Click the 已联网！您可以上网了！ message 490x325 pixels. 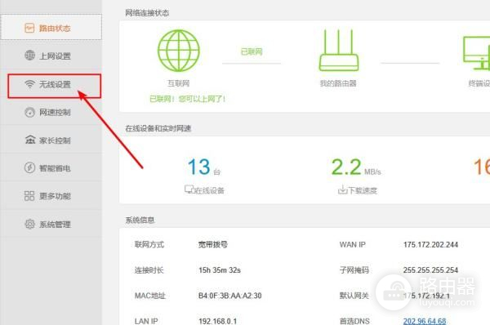point(188,99)
